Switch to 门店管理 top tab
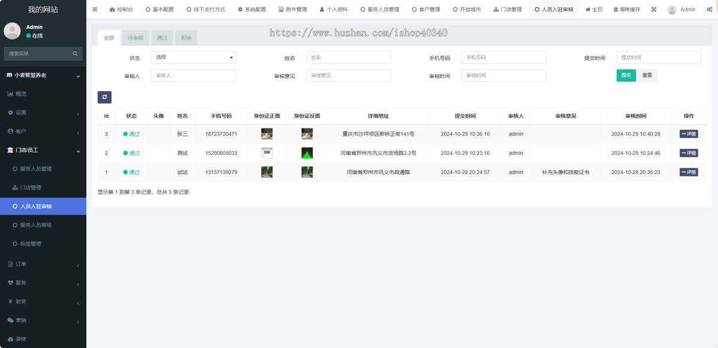Screen dimensions: 718x348 click(x=507, y=10)
